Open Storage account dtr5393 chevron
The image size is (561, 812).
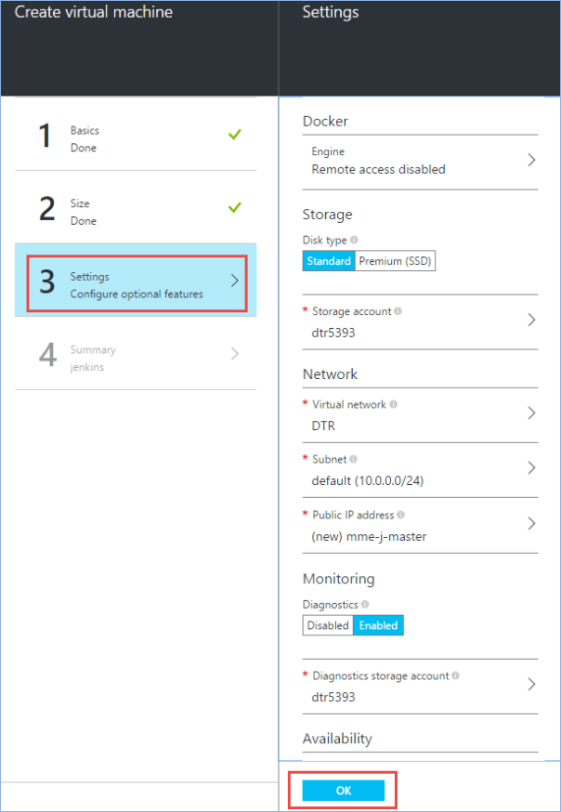(531, 320)
